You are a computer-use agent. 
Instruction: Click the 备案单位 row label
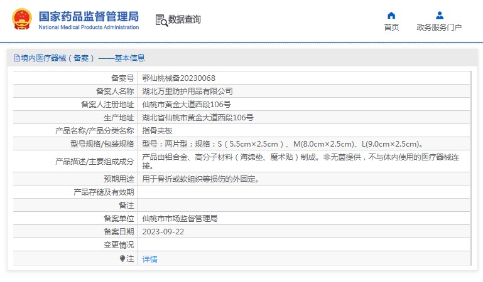pos(119,219)
